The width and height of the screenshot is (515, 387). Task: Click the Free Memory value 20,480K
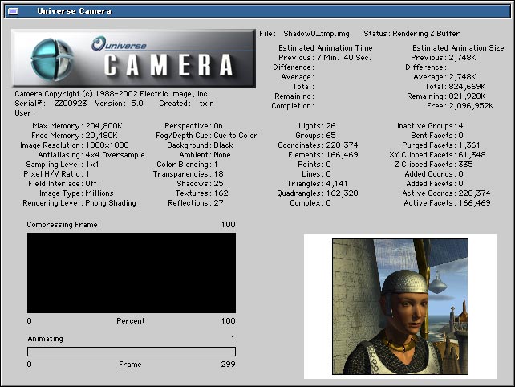pyautogui.click(x=102, y=136)
